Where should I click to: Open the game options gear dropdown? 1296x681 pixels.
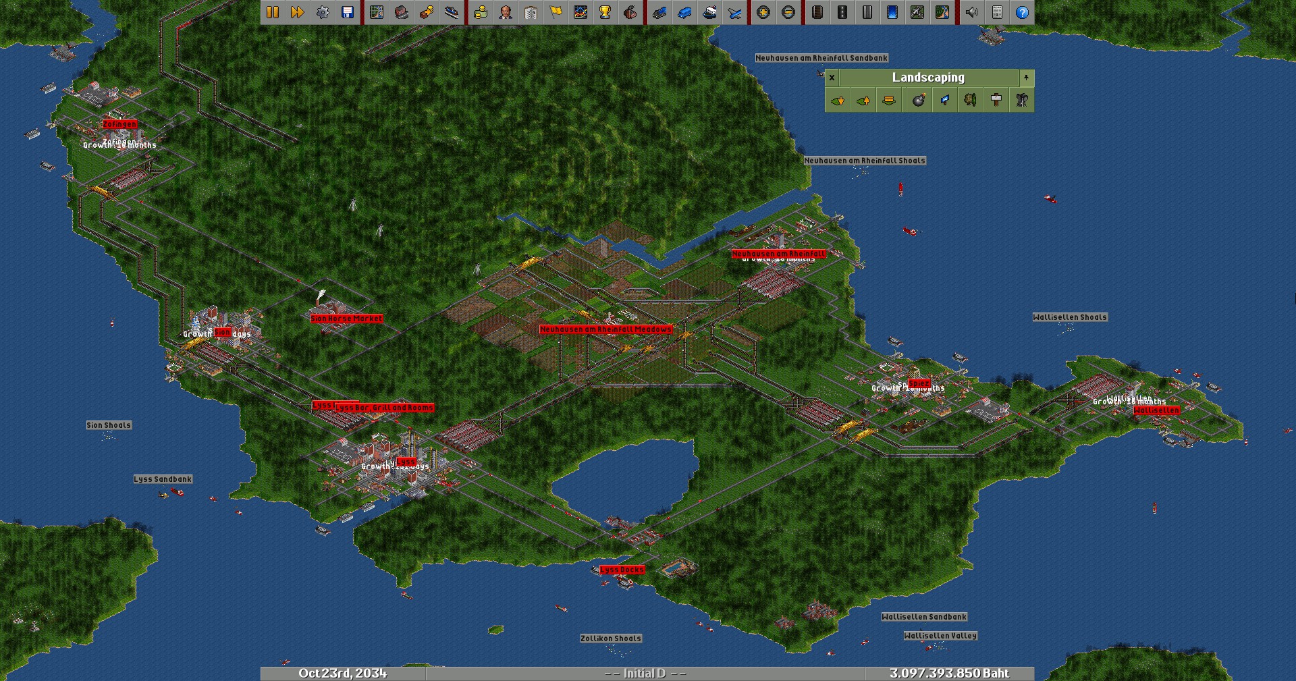[323, 12]
